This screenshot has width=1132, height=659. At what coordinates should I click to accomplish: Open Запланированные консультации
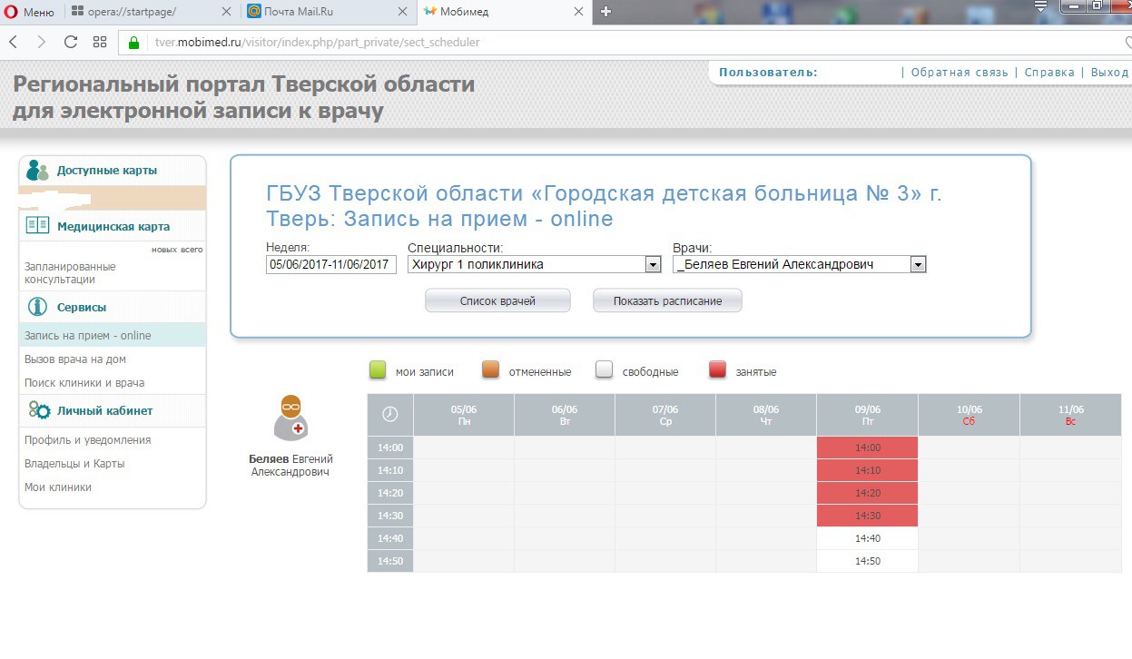(70, 273)
